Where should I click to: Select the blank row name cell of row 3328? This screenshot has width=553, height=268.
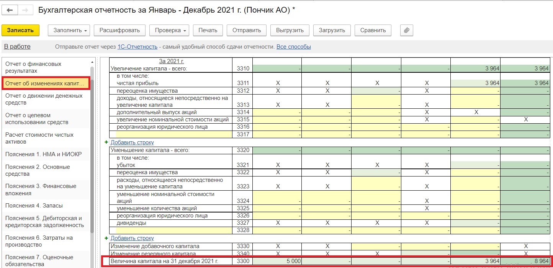(171, 230)
